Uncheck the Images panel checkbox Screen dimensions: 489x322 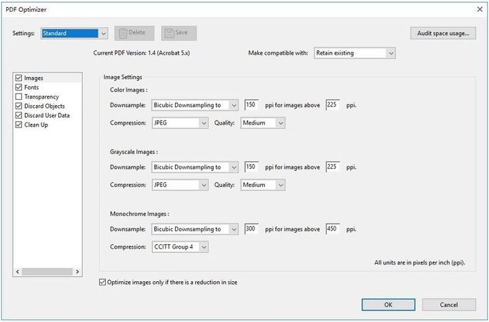(19, 79)
